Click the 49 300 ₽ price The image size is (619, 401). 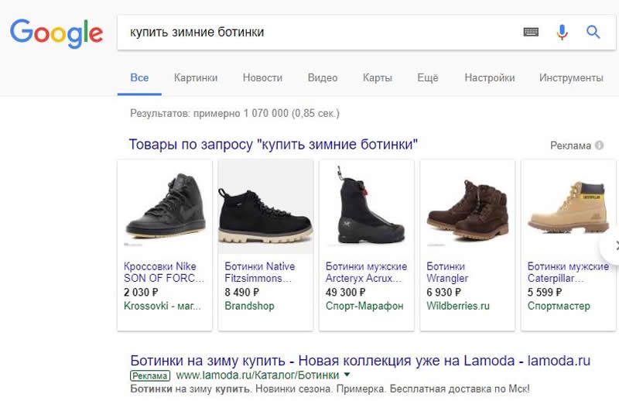345,293
